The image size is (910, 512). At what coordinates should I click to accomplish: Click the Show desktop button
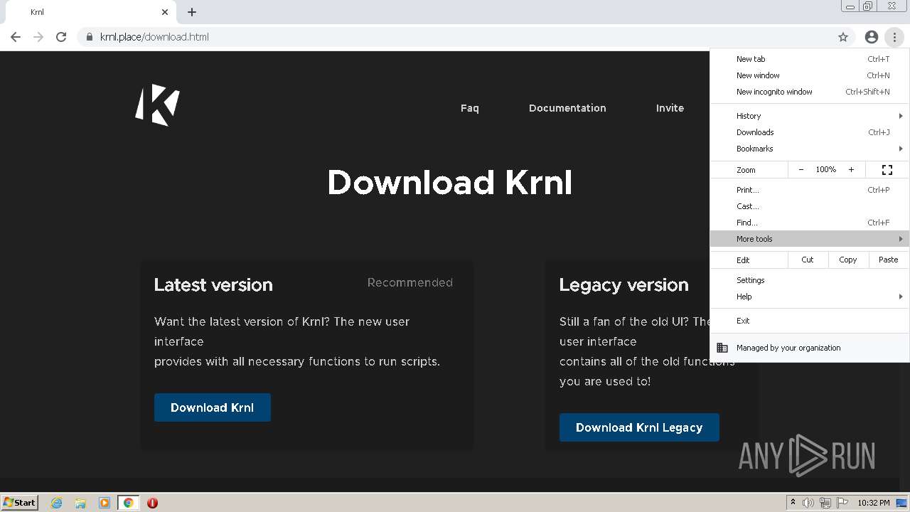pos(902,503)
